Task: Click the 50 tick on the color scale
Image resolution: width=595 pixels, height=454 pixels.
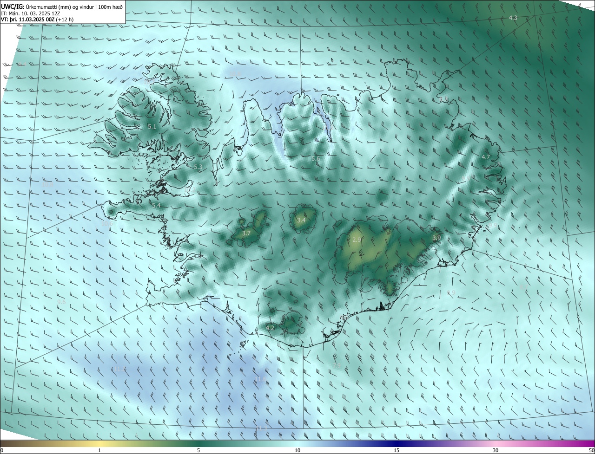Action: pos(591,450)
